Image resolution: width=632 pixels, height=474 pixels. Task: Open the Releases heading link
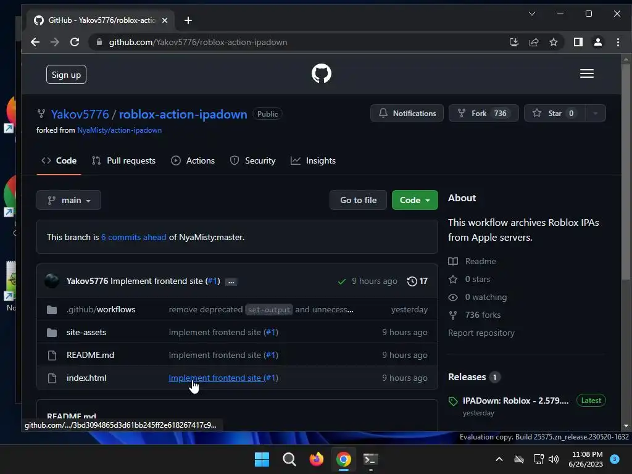[474, 377]
